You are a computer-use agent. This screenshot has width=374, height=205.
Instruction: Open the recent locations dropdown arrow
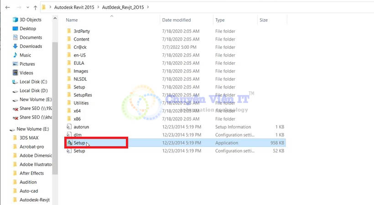pyautogui.click(x=28, y=7)
